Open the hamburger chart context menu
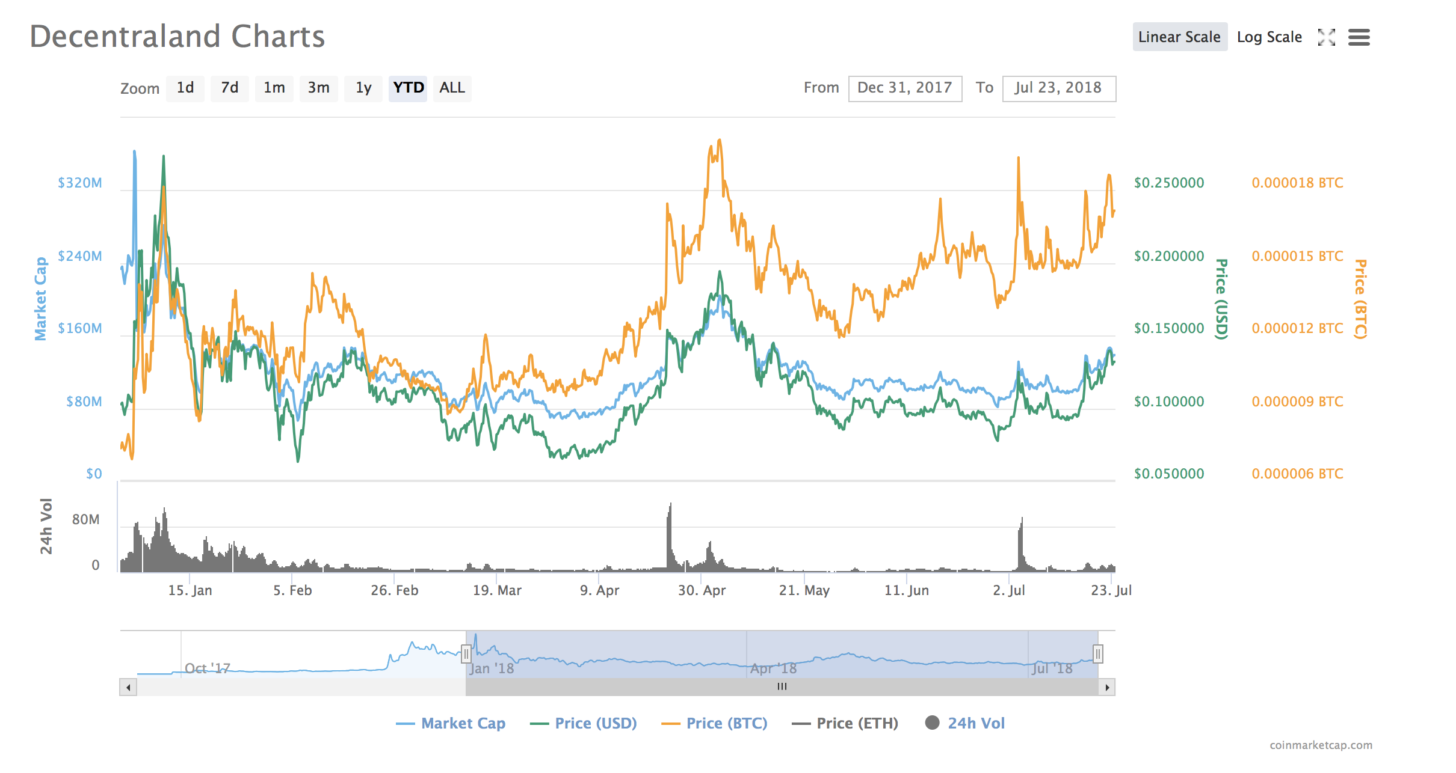 coord(1359,37)
